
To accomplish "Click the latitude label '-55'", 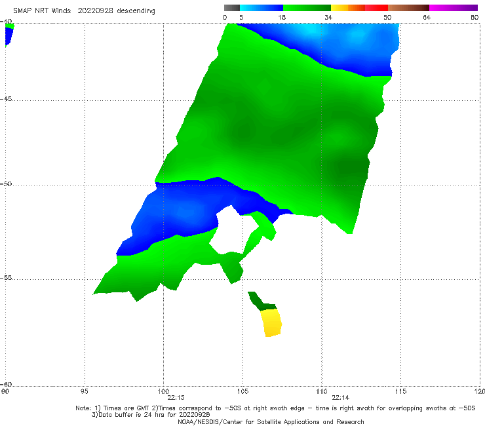I will [x=6, y=277].
